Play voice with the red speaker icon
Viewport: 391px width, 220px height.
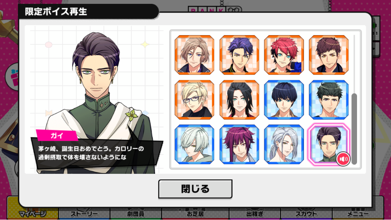343,159
